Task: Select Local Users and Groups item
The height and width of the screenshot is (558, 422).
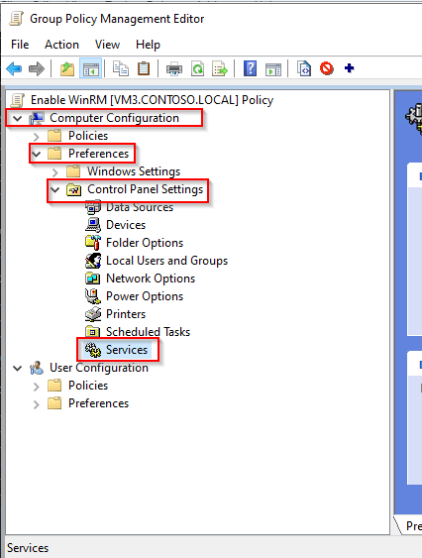Action: (157, 261)
